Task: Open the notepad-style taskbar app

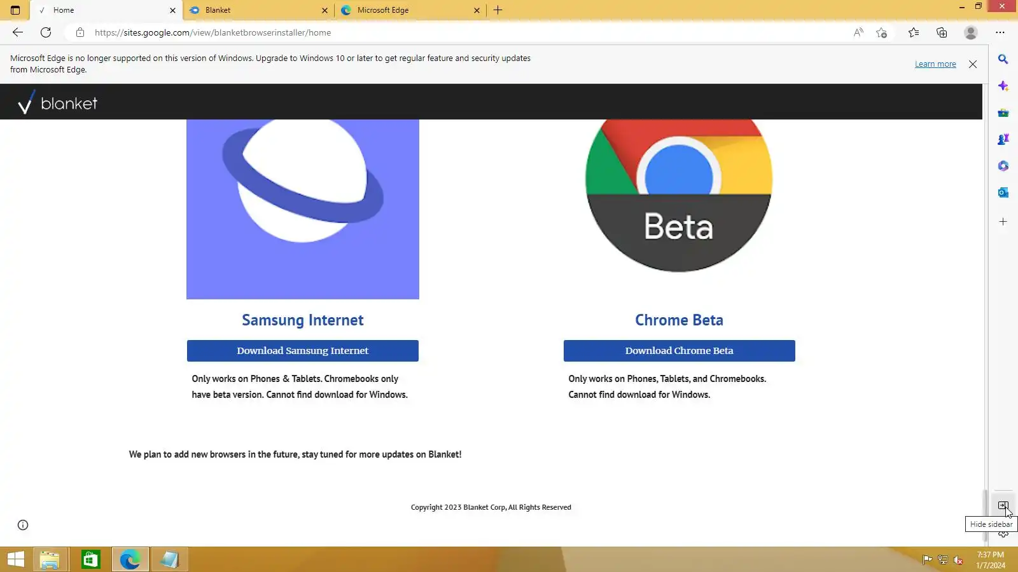Action: [170, 560]
